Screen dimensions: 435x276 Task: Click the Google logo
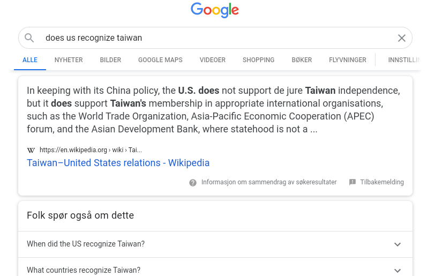pos(215,10)
